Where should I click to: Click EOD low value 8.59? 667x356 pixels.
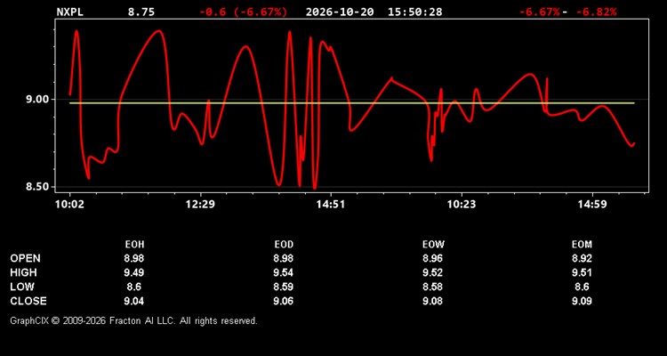point(284,287)
